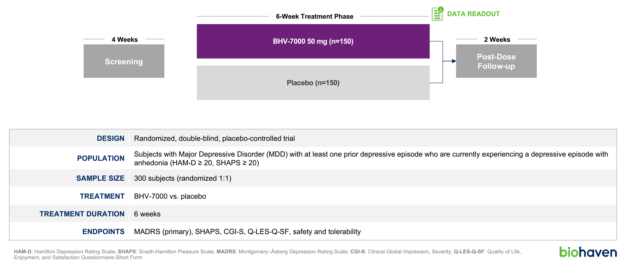Select the POPULATION row label

tap(100, 159)
